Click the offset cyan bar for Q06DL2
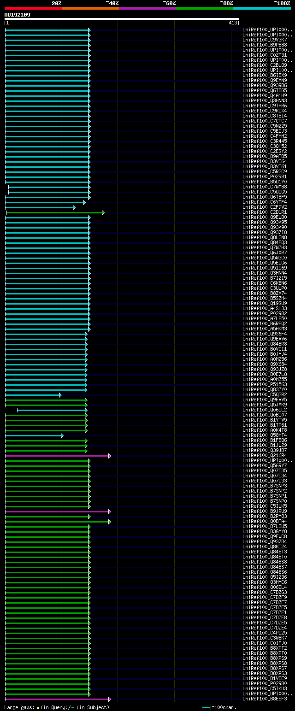Image resolution: width=295 pixels, height=711 pixels. 52,410
